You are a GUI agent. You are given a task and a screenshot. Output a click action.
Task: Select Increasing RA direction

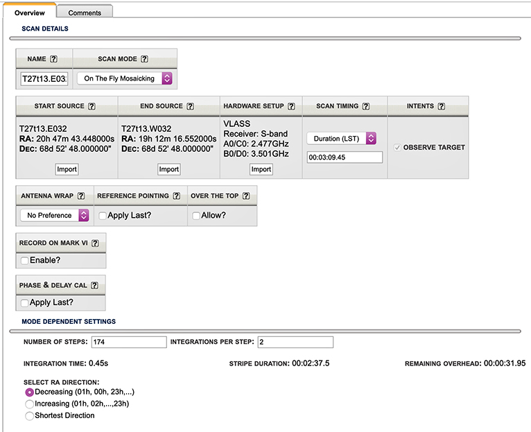point(29,404)
